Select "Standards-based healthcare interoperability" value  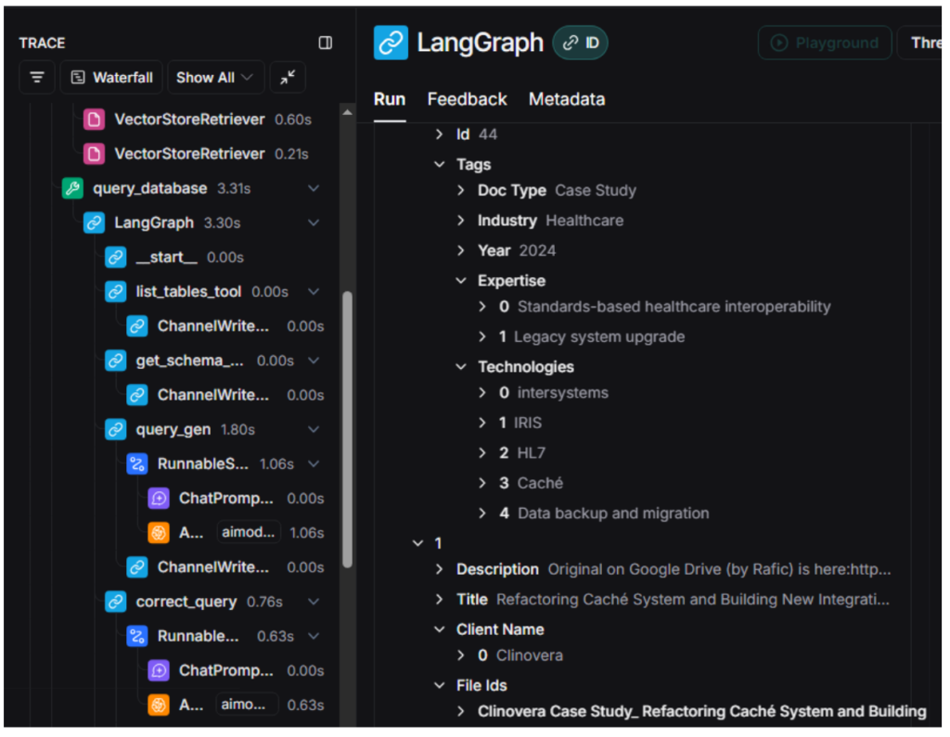coord(674,307)
